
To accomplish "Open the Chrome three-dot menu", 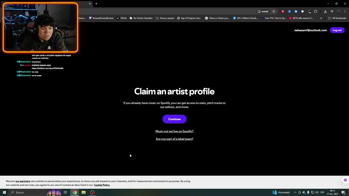I will (345, 11).
